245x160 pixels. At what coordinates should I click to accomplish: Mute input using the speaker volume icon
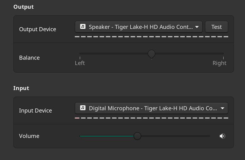[222, 136]
